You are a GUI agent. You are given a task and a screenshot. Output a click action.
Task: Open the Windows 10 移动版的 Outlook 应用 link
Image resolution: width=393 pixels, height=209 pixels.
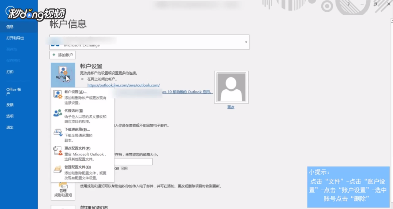tap(187, 92)
